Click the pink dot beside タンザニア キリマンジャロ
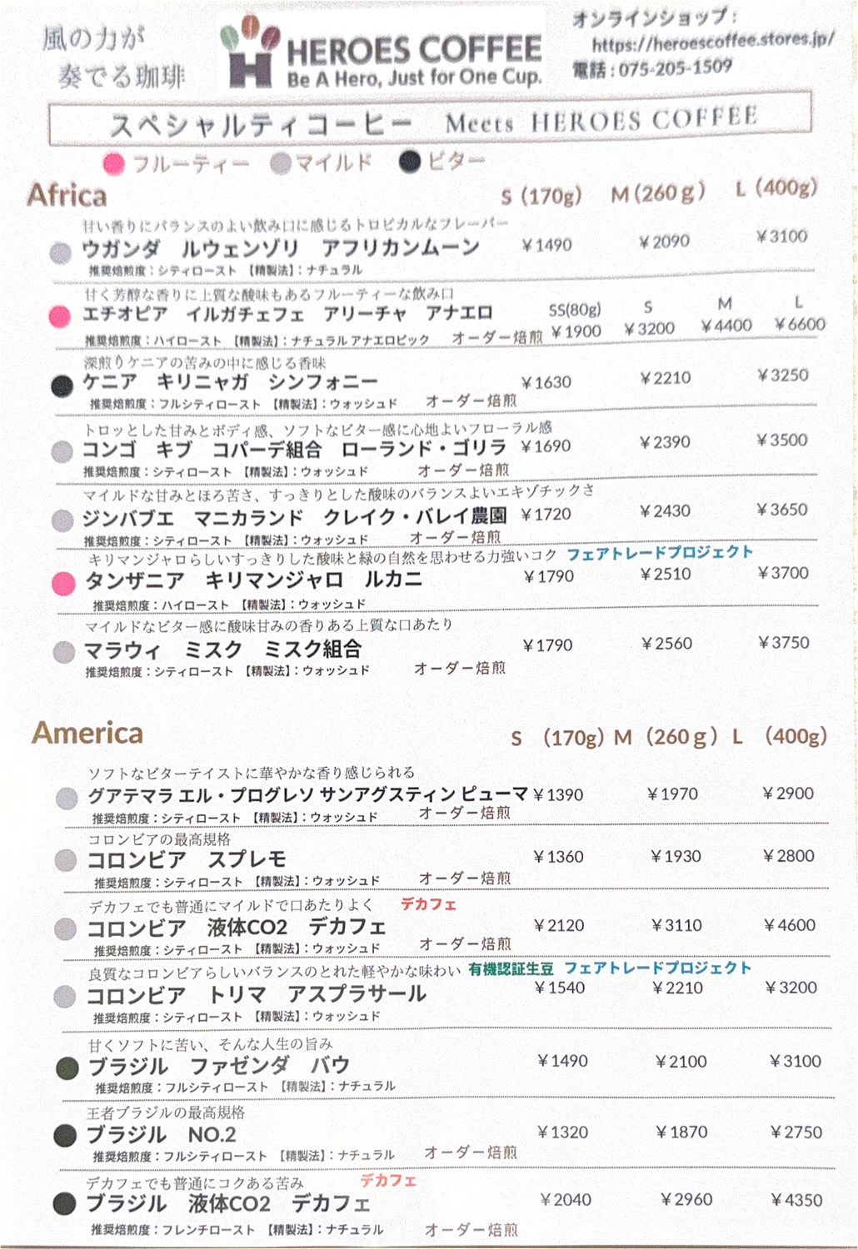Viewport: 858px width, 1249px height. 63,583
